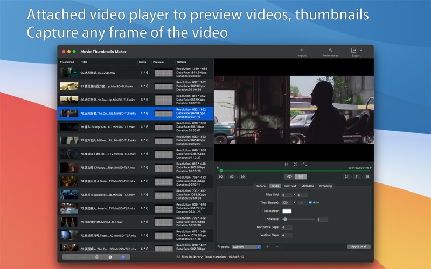
Task: Click grid preview of file 74 A.Beau
Action: [x=164, y=181]
